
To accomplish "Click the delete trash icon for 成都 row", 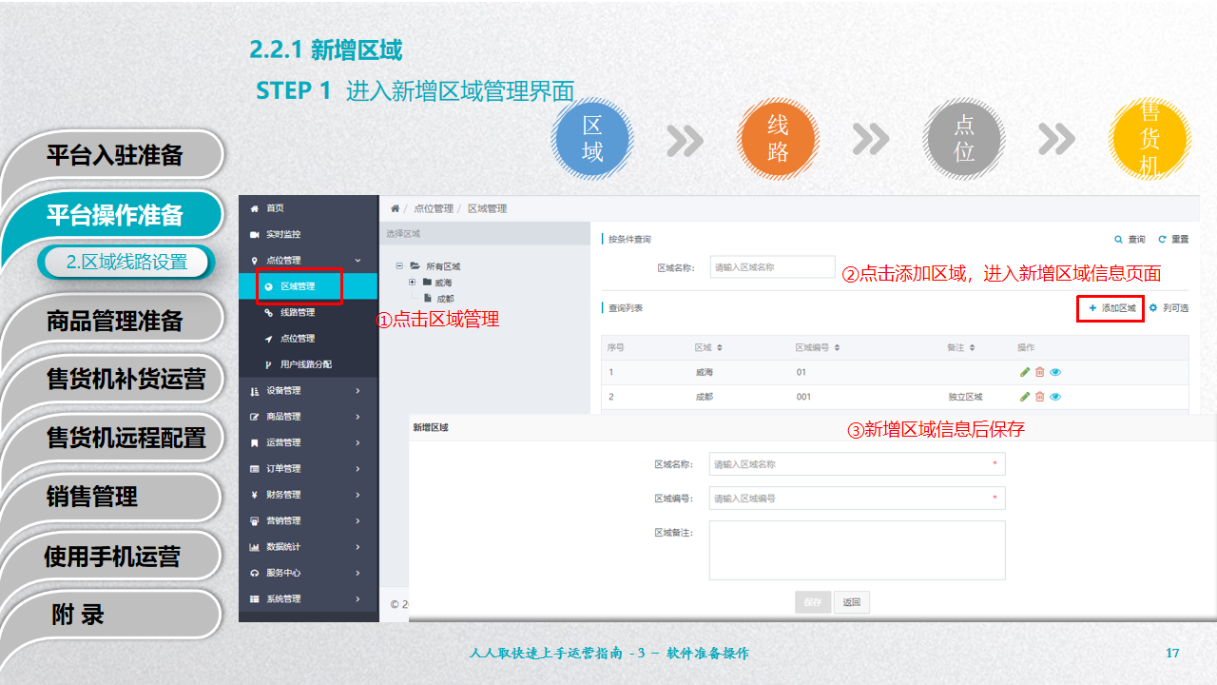I will (x=1039, y=397).
